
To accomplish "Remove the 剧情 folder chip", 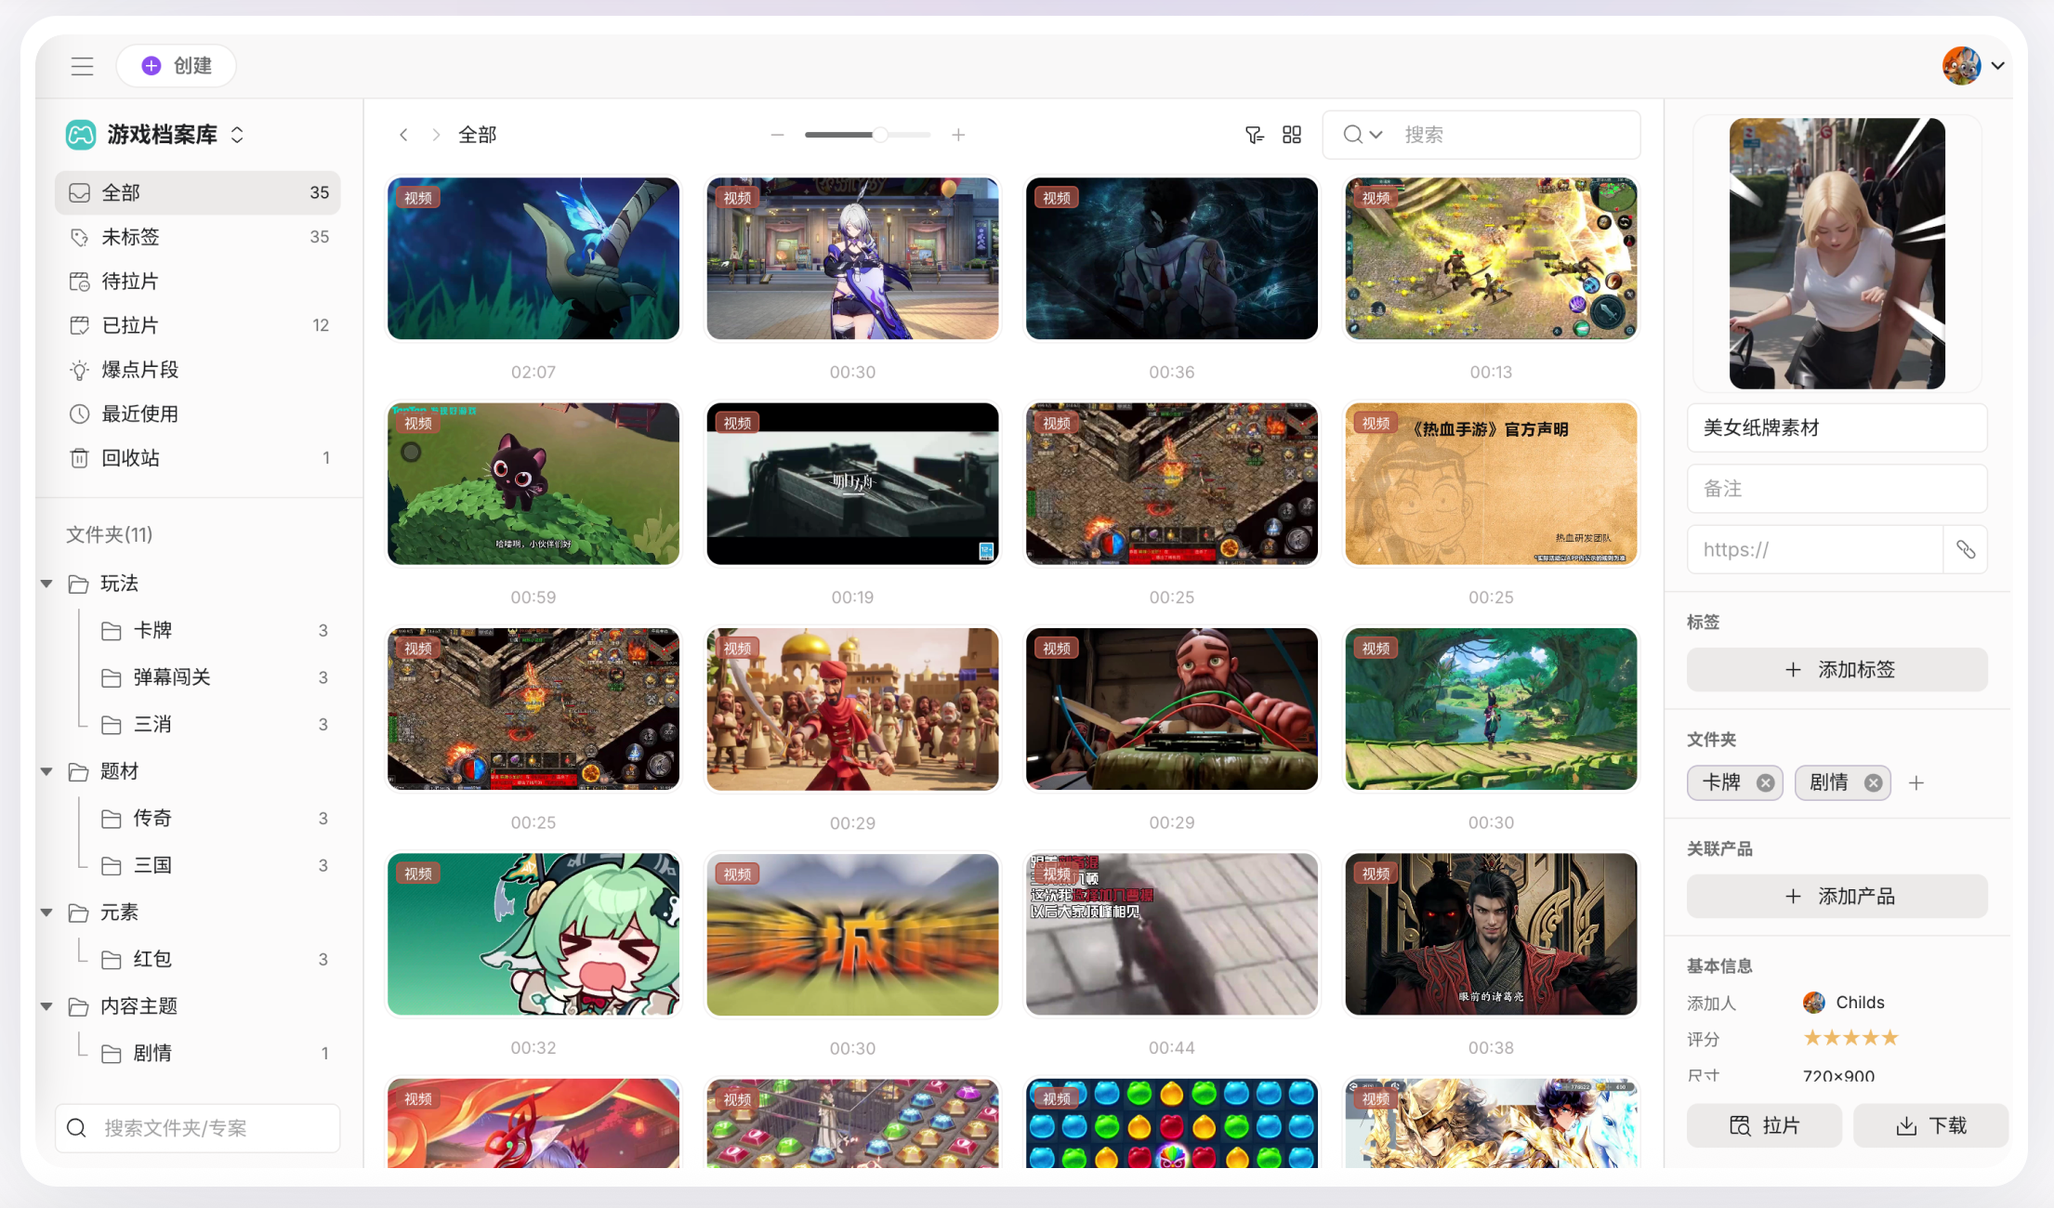I will 1873,783.
